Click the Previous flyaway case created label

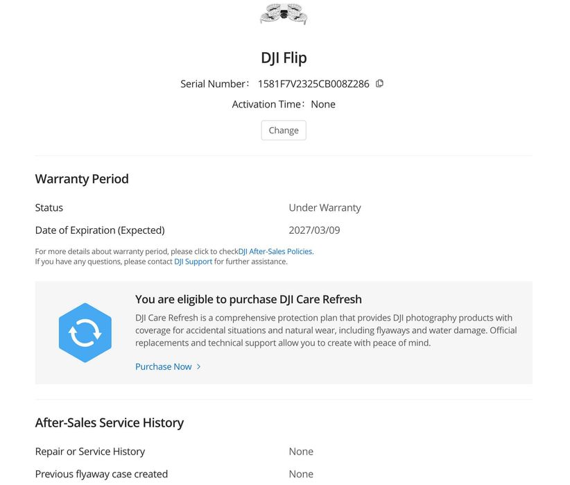tap(101, 475)
